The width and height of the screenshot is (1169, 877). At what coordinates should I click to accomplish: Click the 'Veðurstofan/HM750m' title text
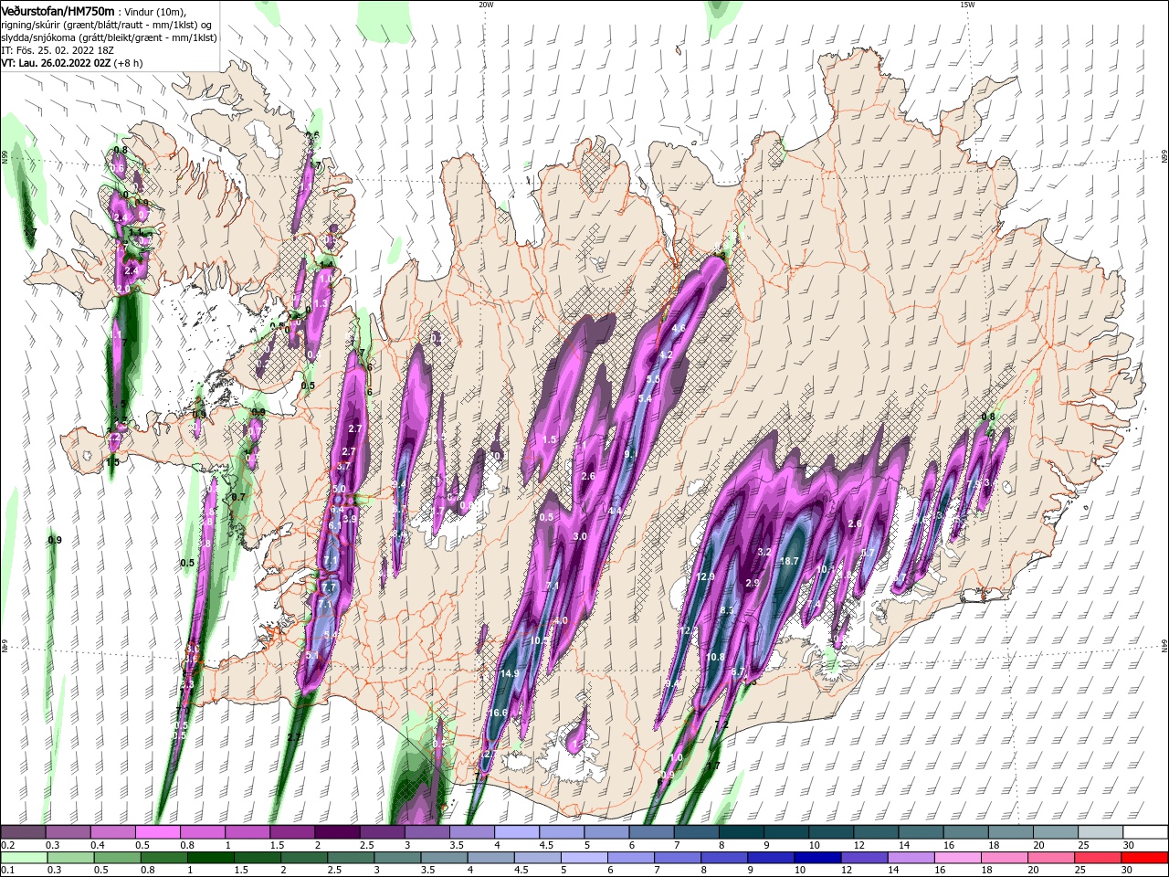click(58, 10)
